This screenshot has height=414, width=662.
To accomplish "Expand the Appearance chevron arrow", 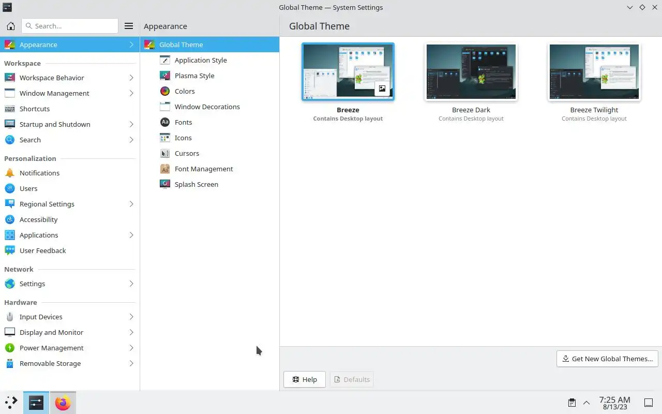I will click(131, 45).
